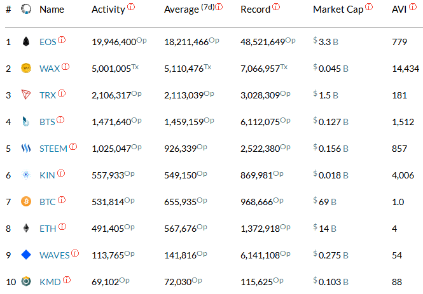This screenshot has height=294, width=423.
Task: Click the KMD Komodo logo icon
Action: pos(26,281)
